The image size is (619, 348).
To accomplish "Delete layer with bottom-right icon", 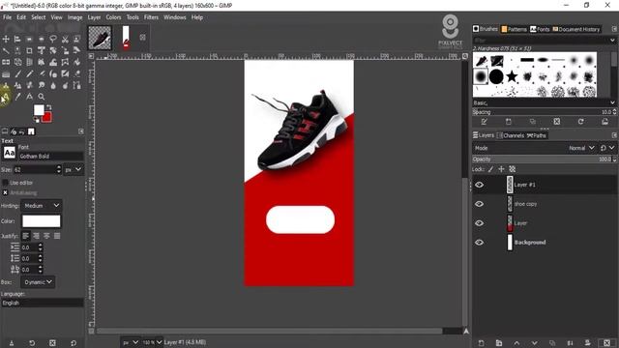I will coord(606,343).
